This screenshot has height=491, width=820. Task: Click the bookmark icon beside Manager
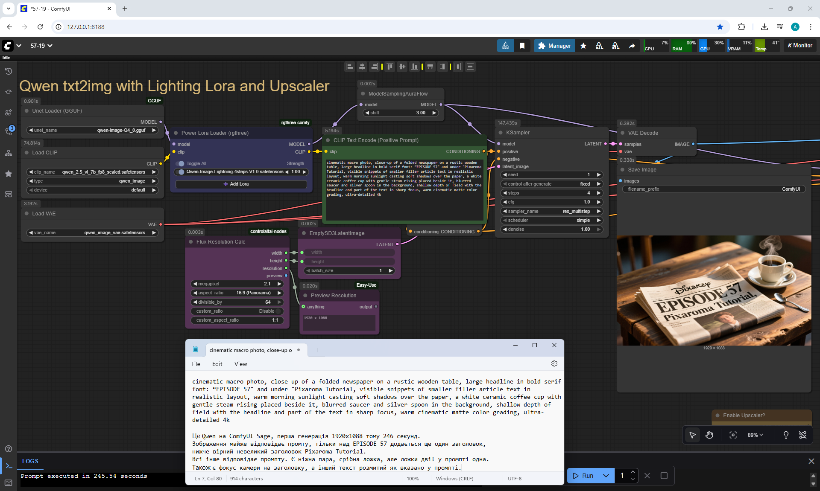point(522,46)
